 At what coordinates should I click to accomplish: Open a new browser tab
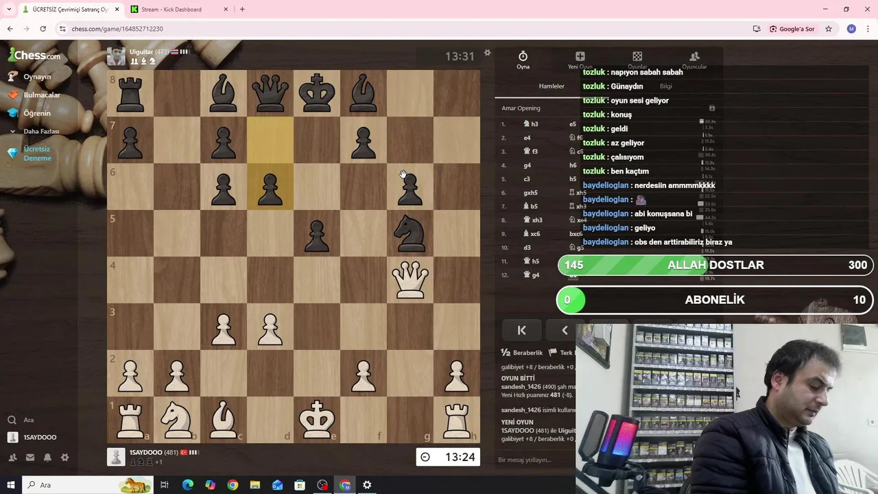[242, 10]
